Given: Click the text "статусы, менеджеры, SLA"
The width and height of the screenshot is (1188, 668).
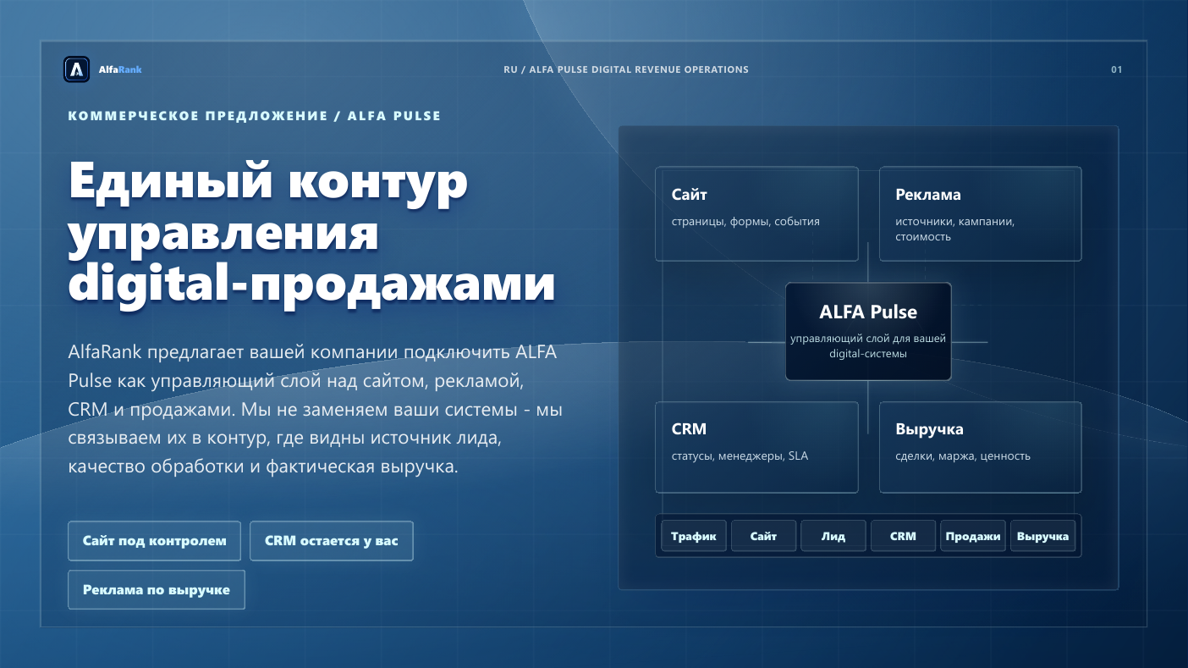Looking at the screenshot, I should coord(740,456).
